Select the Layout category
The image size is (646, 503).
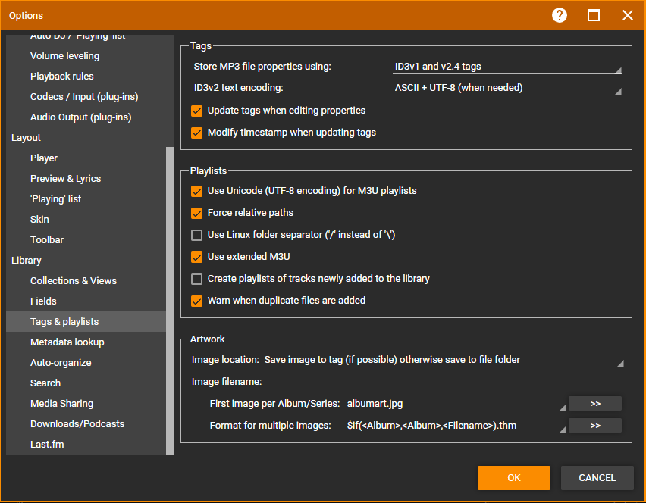pos(86,138)
